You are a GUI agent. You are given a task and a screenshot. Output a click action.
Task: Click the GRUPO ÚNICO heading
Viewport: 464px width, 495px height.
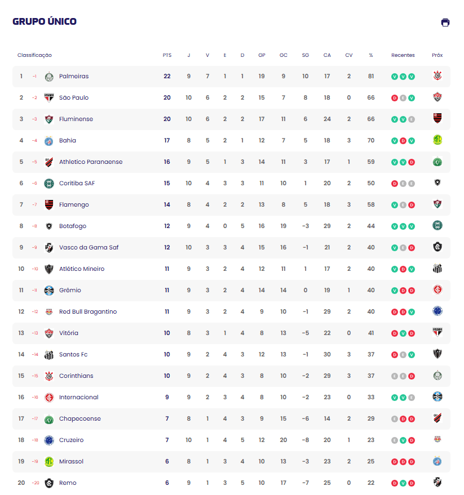(45, 21)
